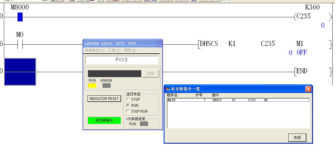335x152 pixels.
Task: Open the 帮助(H) help menu
Action: [130, 50]
